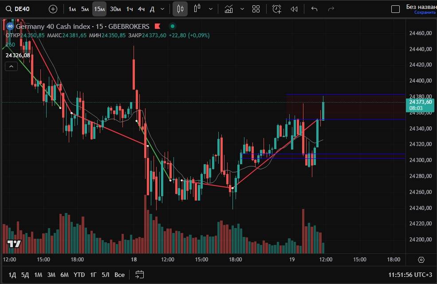
Task: Open chart scale settings hexagon icon
Action: pos(421,260)
